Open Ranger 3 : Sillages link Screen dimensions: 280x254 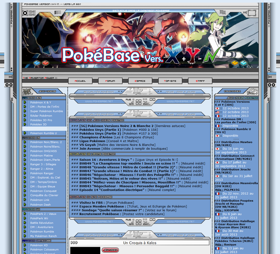(x=43, y=164)
